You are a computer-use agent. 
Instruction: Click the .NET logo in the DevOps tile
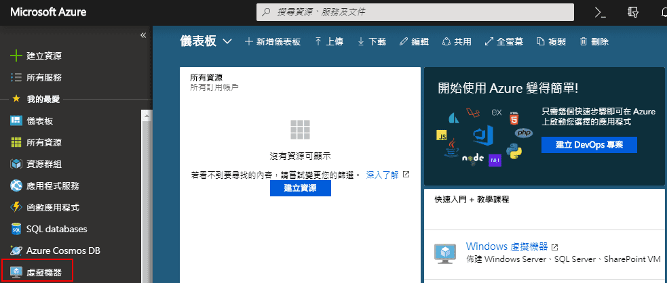coord(495,160)
